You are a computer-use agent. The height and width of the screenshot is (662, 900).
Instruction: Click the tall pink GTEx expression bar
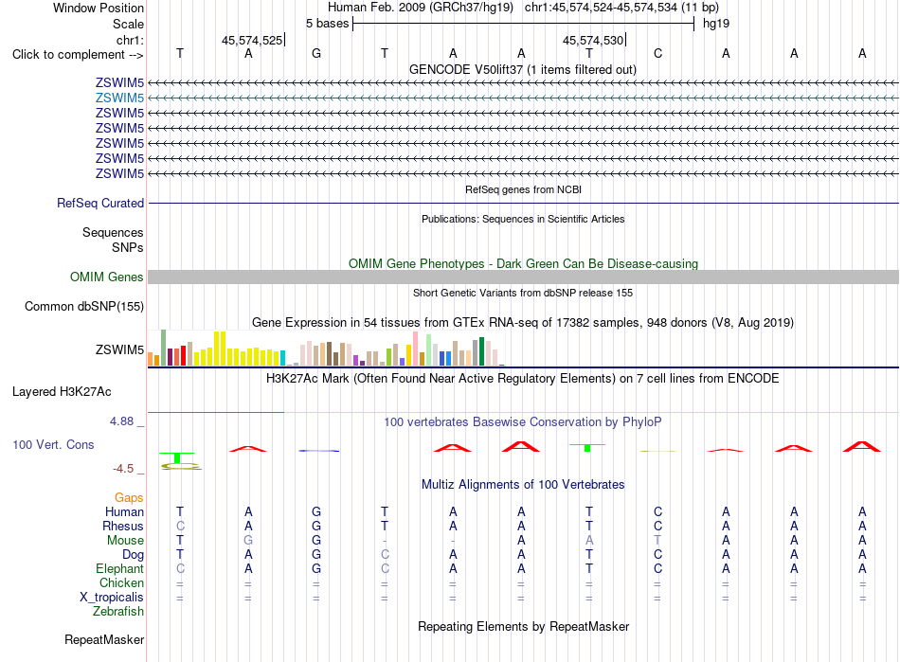coord(415,349)
